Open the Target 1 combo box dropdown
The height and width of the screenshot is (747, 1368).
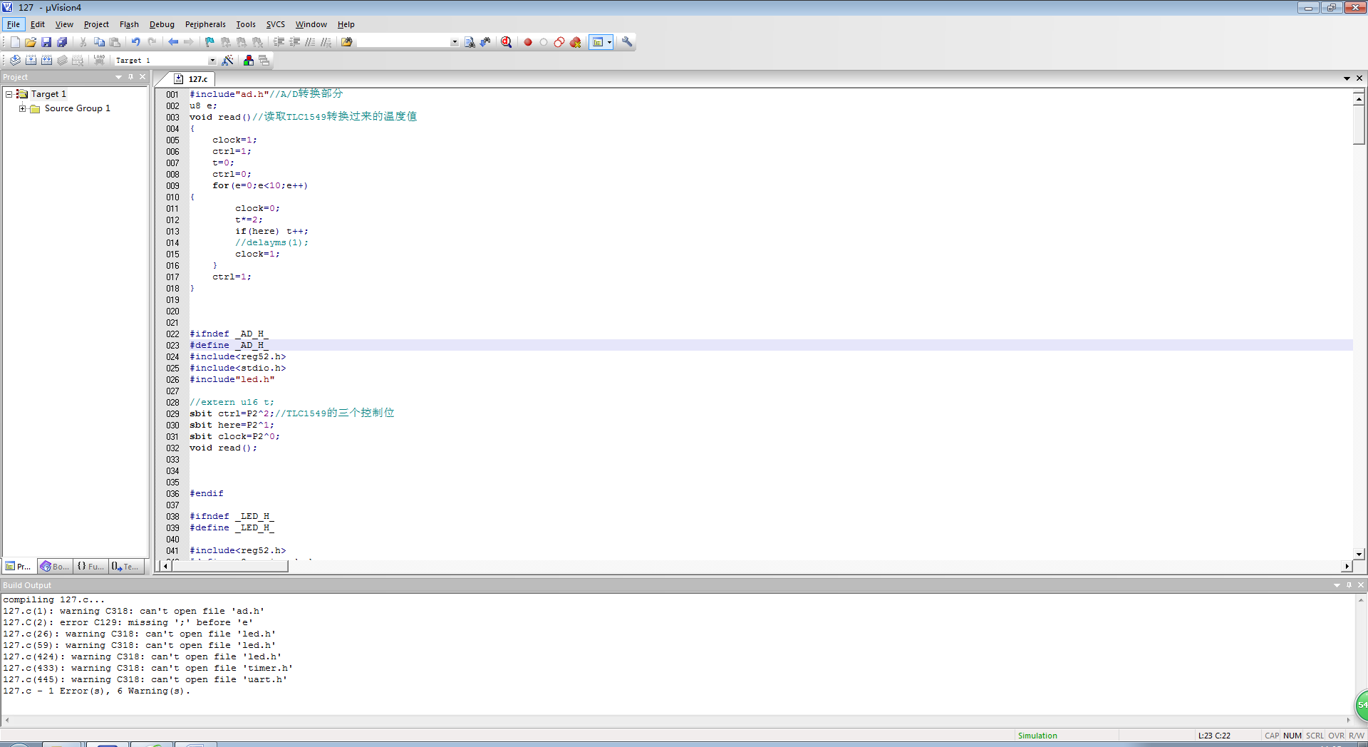pyautogui.click(x=212, y=61)
